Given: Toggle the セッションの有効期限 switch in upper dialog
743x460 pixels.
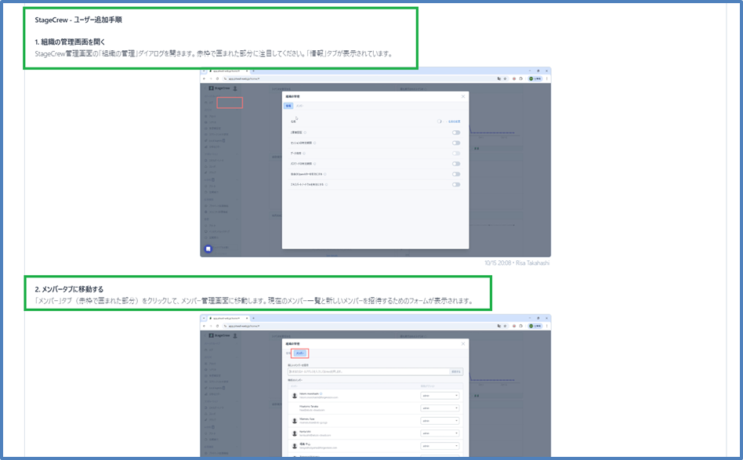Looking at the screenshot, I should click(x=456, y=143).
